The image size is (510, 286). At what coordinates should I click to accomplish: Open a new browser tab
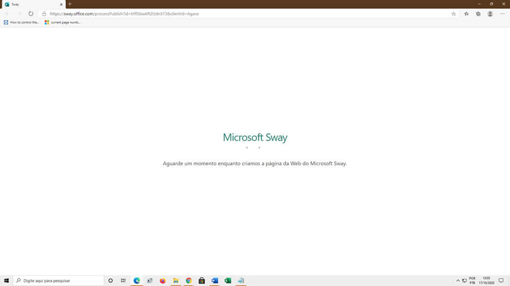pos(69,4)
